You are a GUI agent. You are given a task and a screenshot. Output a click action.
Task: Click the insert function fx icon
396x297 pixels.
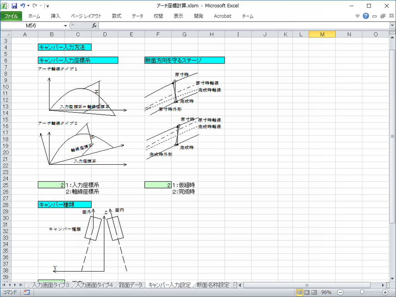94,26
